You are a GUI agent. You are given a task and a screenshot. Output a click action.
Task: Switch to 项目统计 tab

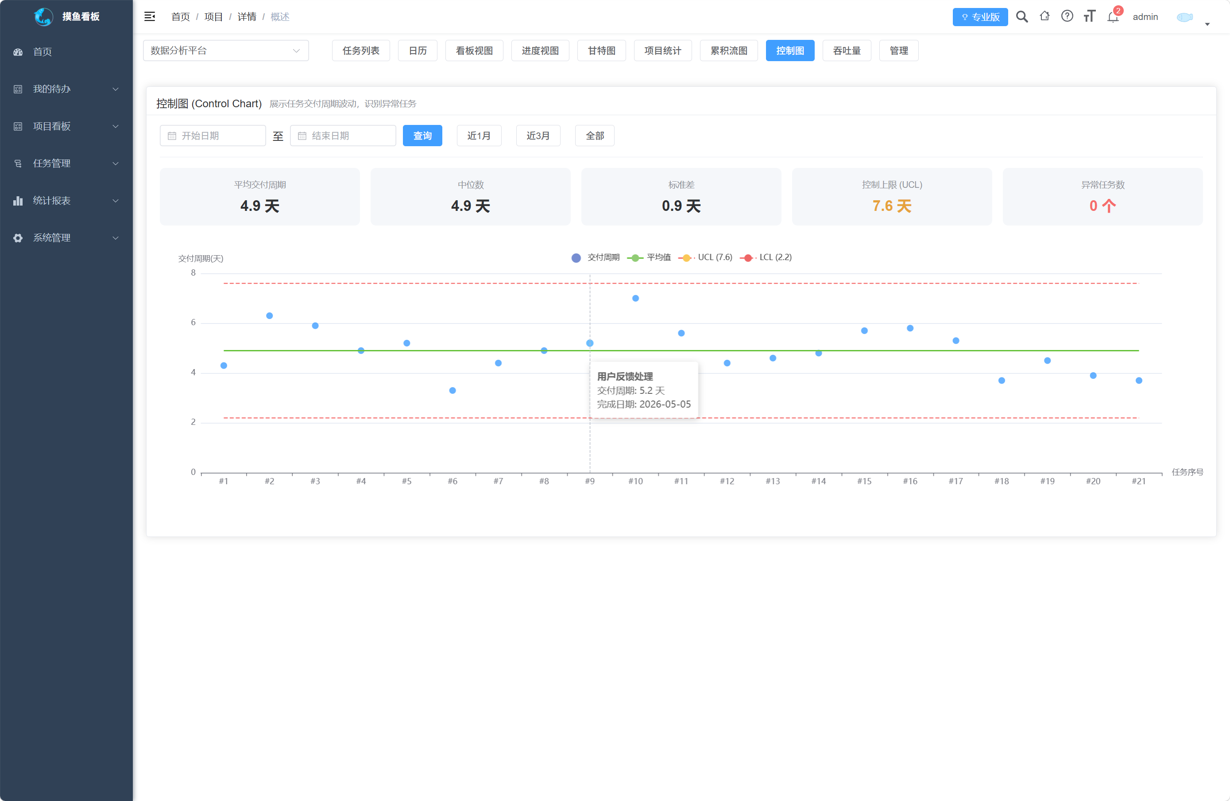(663, 51)
